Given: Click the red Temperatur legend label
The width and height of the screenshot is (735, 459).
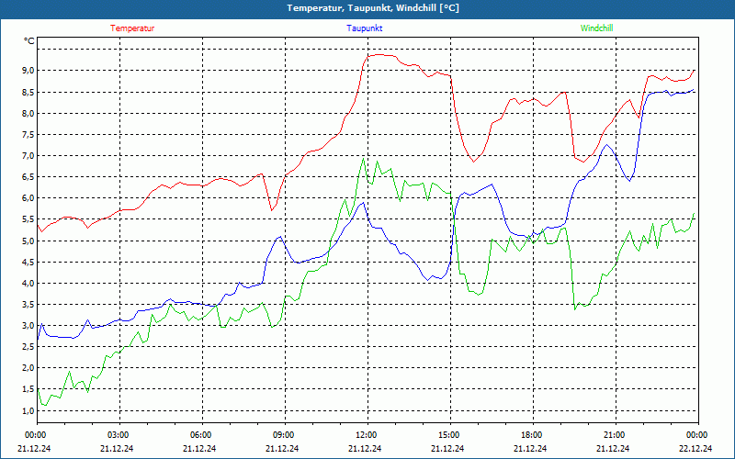Looking at the screenshot, I should pos(132,28).
